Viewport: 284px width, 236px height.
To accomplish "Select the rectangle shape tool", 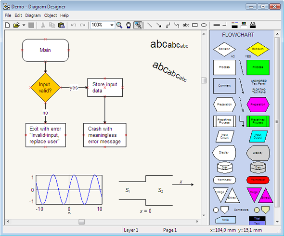I will [x=194, y=25].
